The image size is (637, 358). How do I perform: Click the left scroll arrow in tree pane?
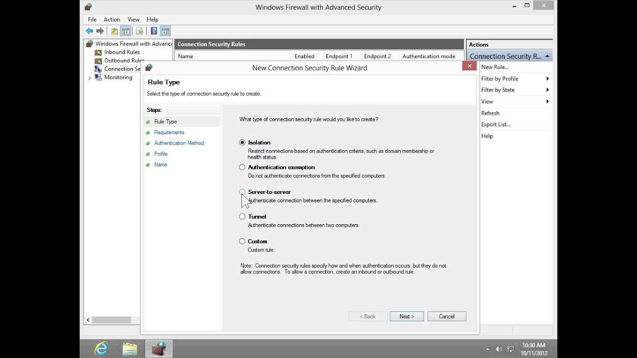coord(88,320)
